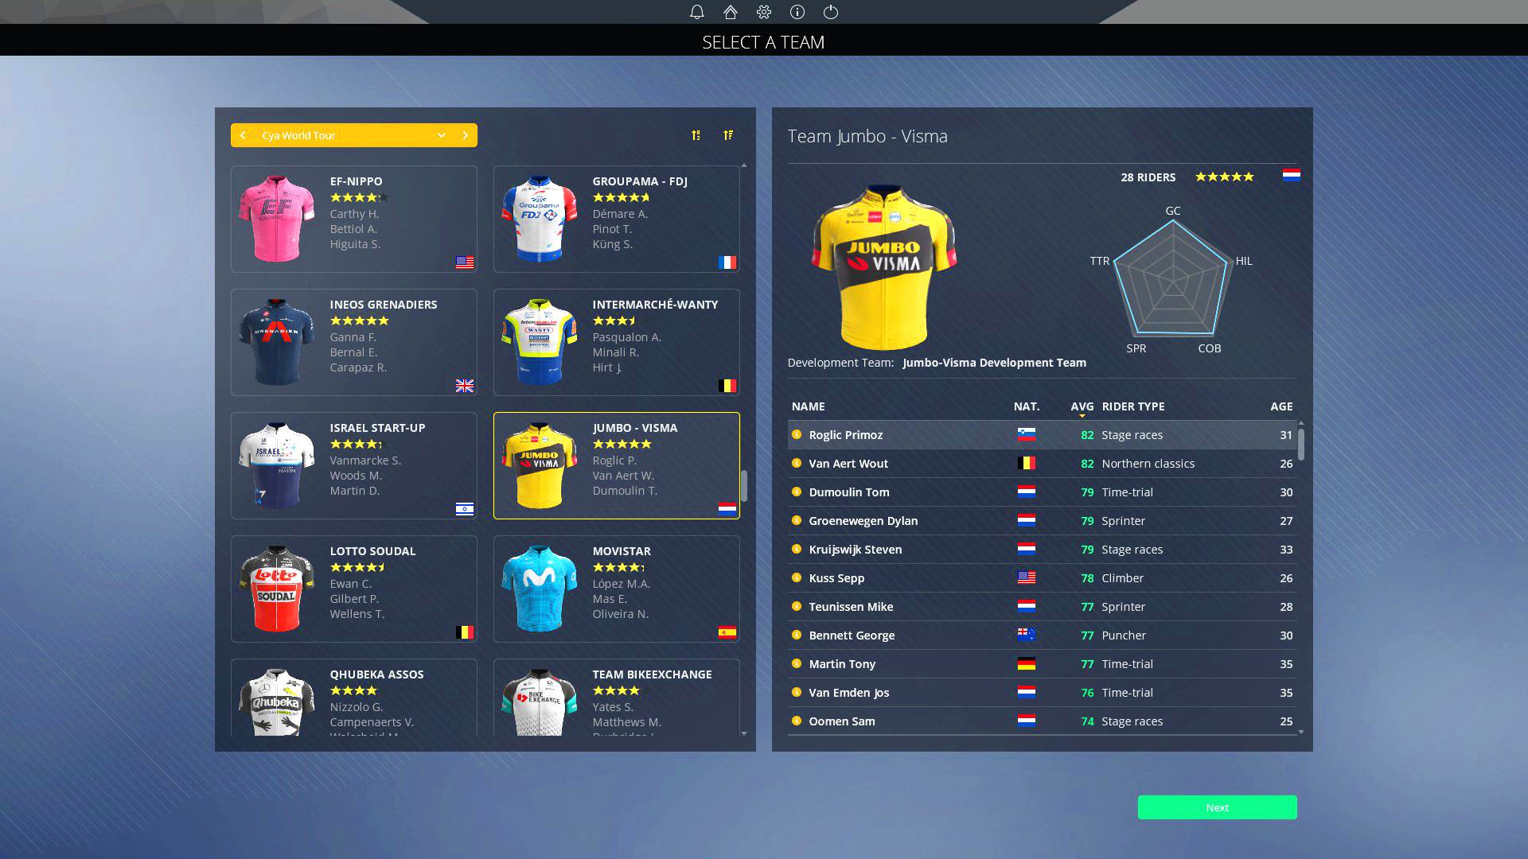Click the sort ascending icon for teams
Image resolution: width=1528 pixels, height=859 pixels.
click(696, 134)
